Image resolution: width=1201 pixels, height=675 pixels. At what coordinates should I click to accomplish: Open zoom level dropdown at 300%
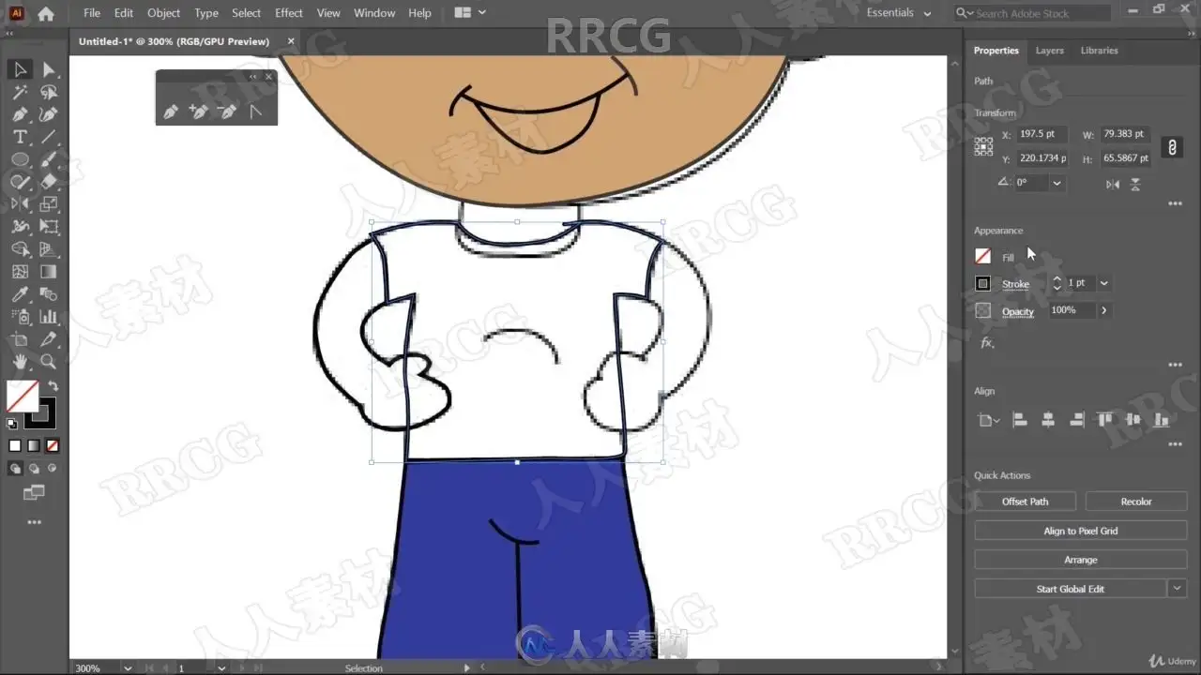point(128,668)
